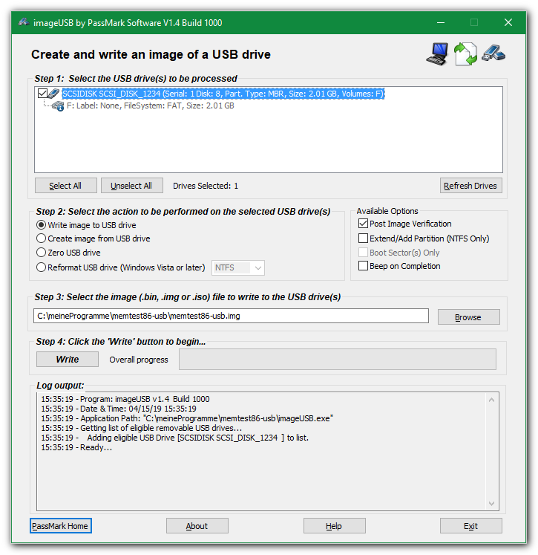Click the Overall progress bar
The width and height of the screenshot is (538, 555).
pyautogui.click(x=338, y=360)
